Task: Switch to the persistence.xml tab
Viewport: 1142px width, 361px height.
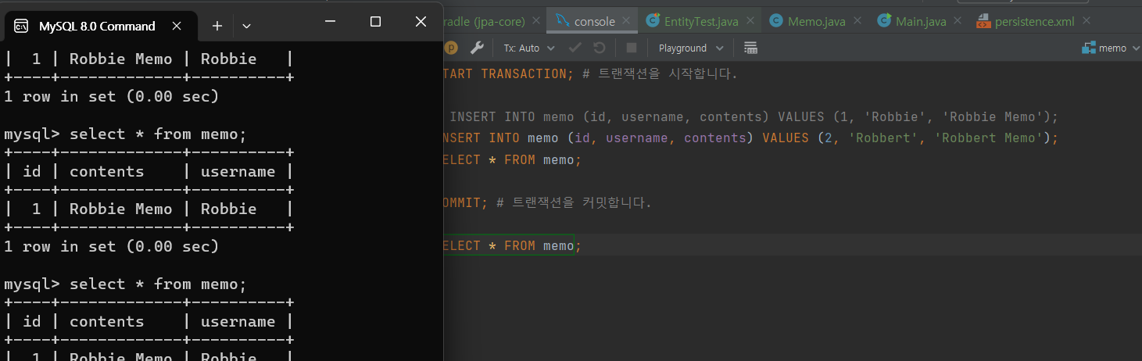Action: (x=1034, y=21)
